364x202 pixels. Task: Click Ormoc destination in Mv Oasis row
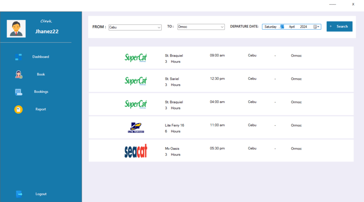coord(296,149)
